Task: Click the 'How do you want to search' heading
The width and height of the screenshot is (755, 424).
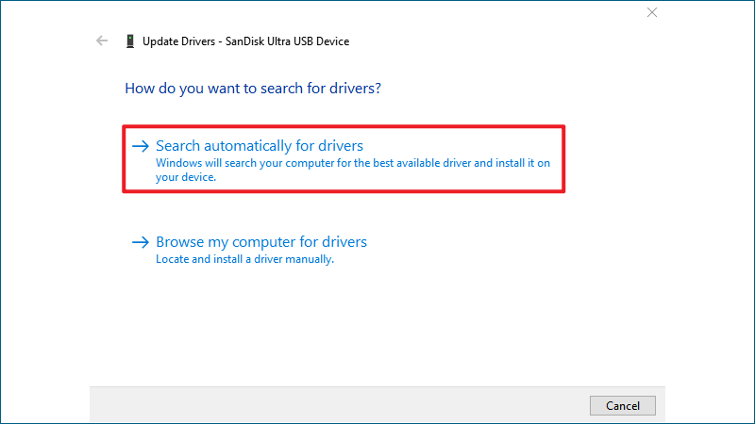Action: 253,89
